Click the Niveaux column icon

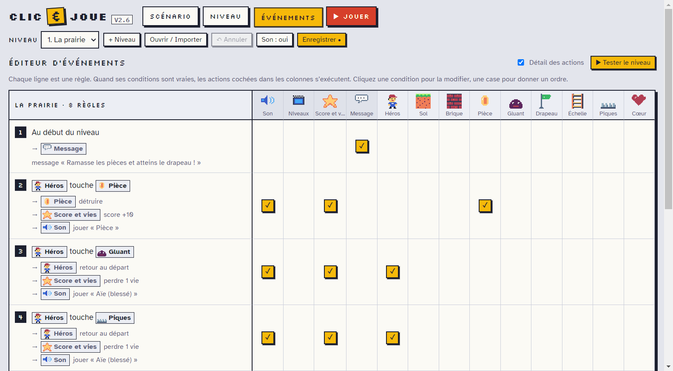pos(298,100)
